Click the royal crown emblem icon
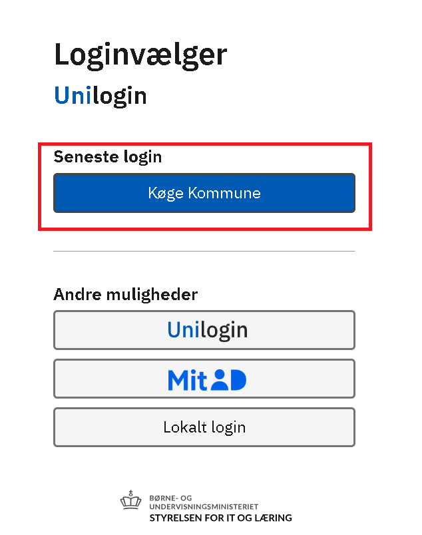Viewport: 422px width, 535px height. [x=130, y=501]
